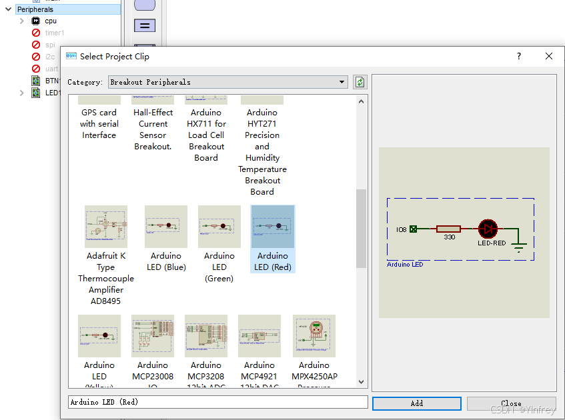Select the Arduino LED (Green) clip thumbnail
Image resolution: width=565 pixels, height=420 pixels.
(x=219, y=227)
